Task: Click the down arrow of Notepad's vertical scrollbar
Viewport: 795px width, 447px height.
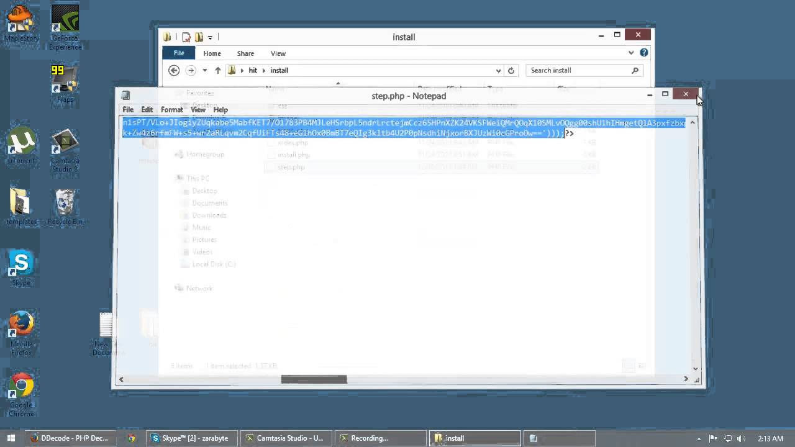Action: 695,369
